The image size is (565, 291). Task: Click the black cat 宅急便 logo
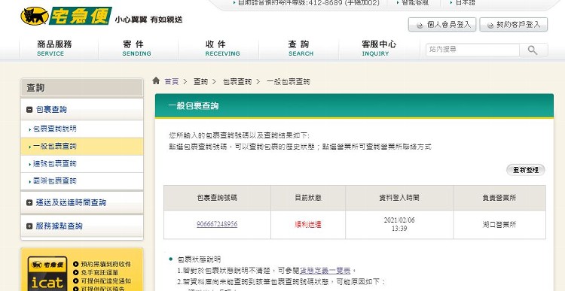(x=66, y=17)
